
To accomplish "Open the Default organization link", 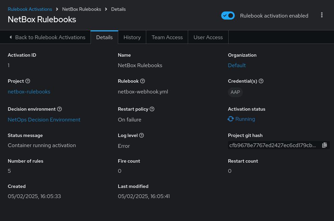I will [x=237, y=65].
